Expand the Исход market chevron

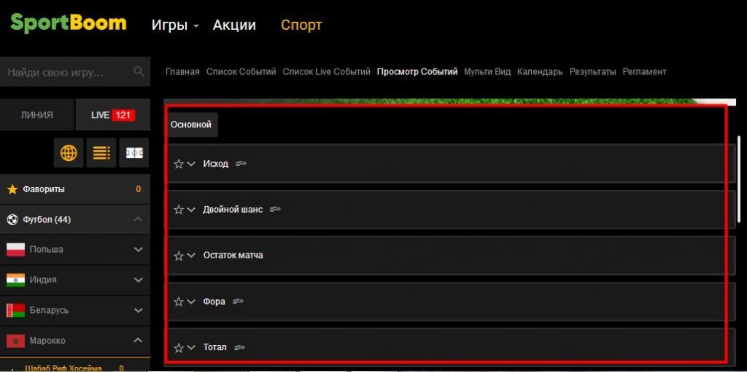191,164
